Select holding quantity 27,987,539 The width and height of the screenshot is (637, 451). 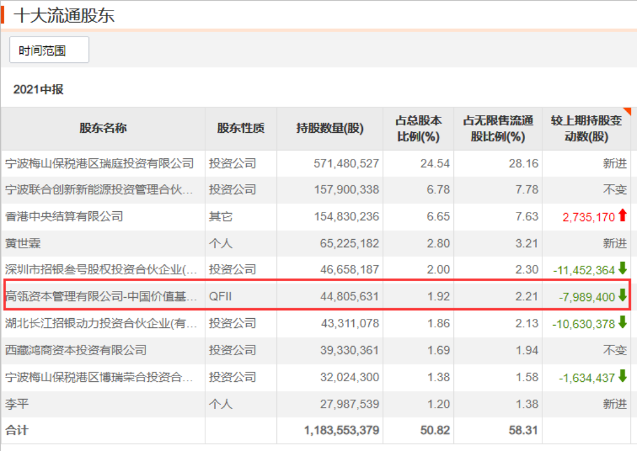(349, 404)
